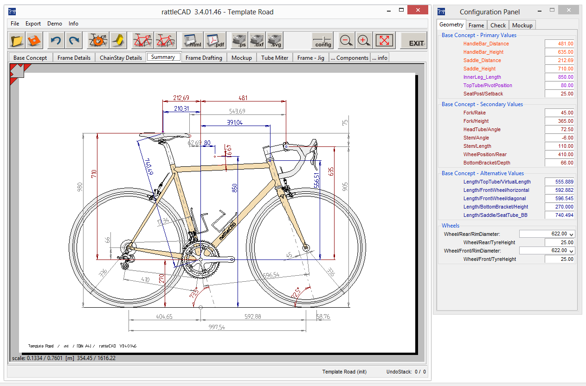The width and height of the screenshot is (586, 386).
Task: Redo the last undone change
Action: (74, 40)
